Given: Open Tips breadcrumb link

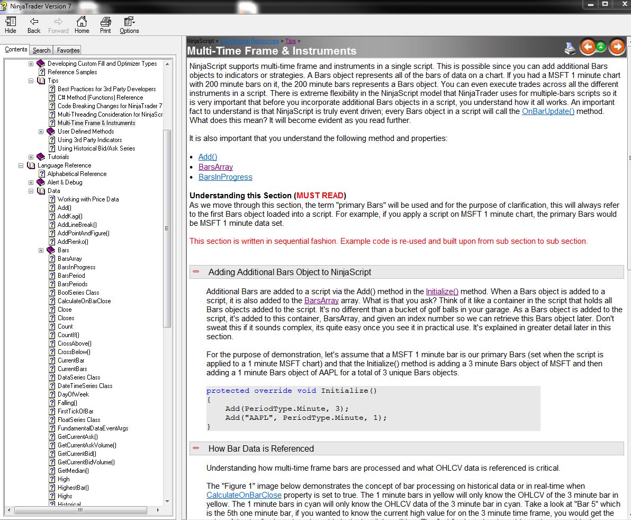Looking at the screenshot, I should [291, 41].
